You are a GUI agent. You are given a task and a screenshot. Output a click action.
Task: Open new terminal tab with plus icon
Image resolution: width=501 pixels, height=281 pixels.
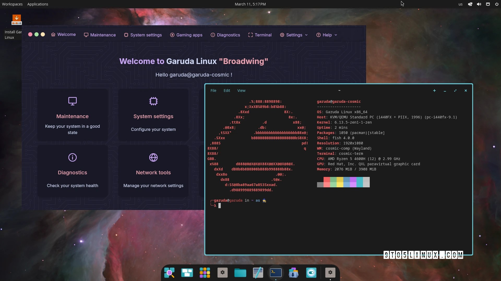coord(434,91)
